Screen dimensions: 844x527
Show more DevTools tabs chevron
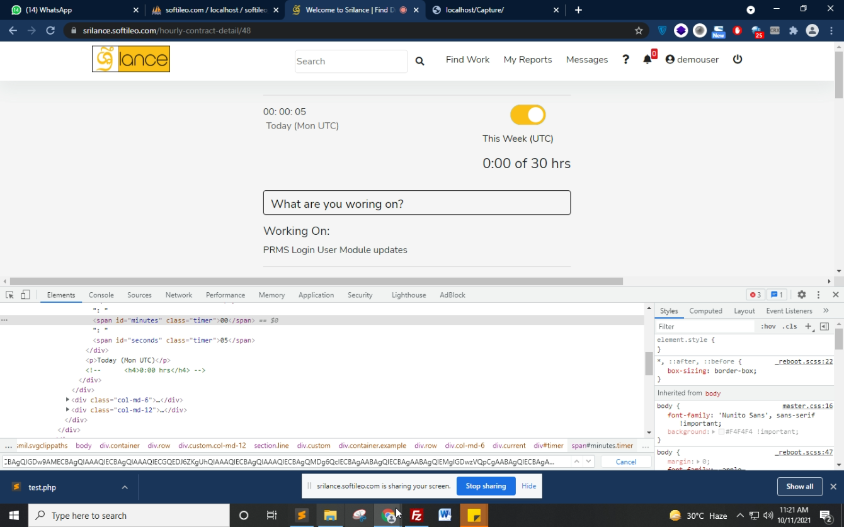[x=826, y=310]
